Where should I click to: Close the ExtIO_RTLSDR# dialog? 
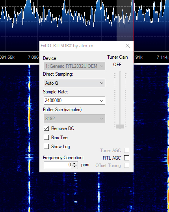128,46
